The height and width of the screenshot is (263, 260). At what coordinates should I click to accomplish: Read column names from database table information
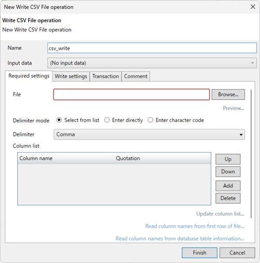pyautogui.click(x=180, y=239)
